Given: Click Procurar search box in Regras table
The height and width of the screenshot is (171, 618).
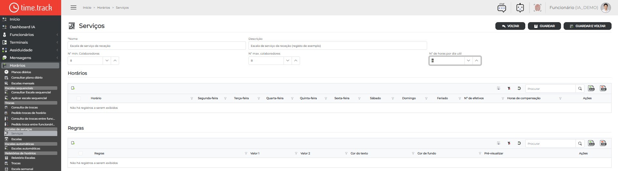Looking at the screenshot, I should 550,143.
